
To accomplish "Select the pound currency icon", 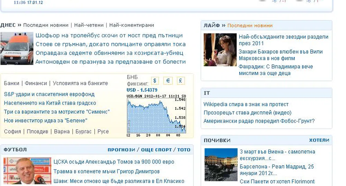I will tap(180, 81).
